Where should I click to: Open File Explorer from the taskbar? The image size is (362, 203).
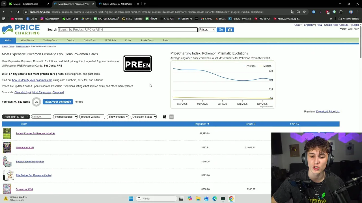198,198
